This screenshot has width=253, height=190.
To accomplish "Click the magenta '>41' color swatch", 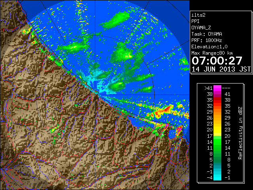I will coord(217,88).
